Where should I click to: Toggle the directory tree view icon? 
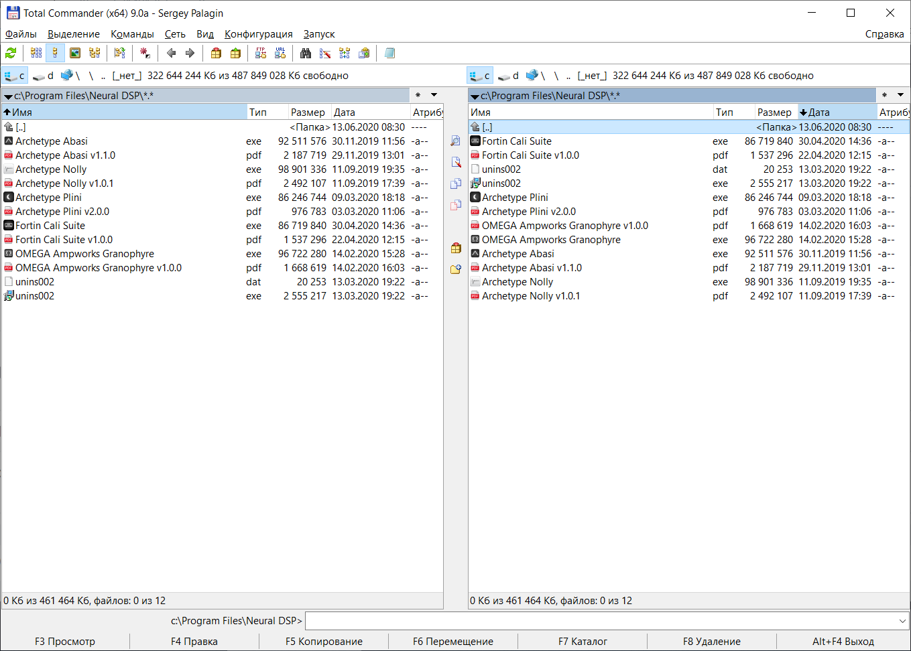pyautogui.click(x=95, y=53)
